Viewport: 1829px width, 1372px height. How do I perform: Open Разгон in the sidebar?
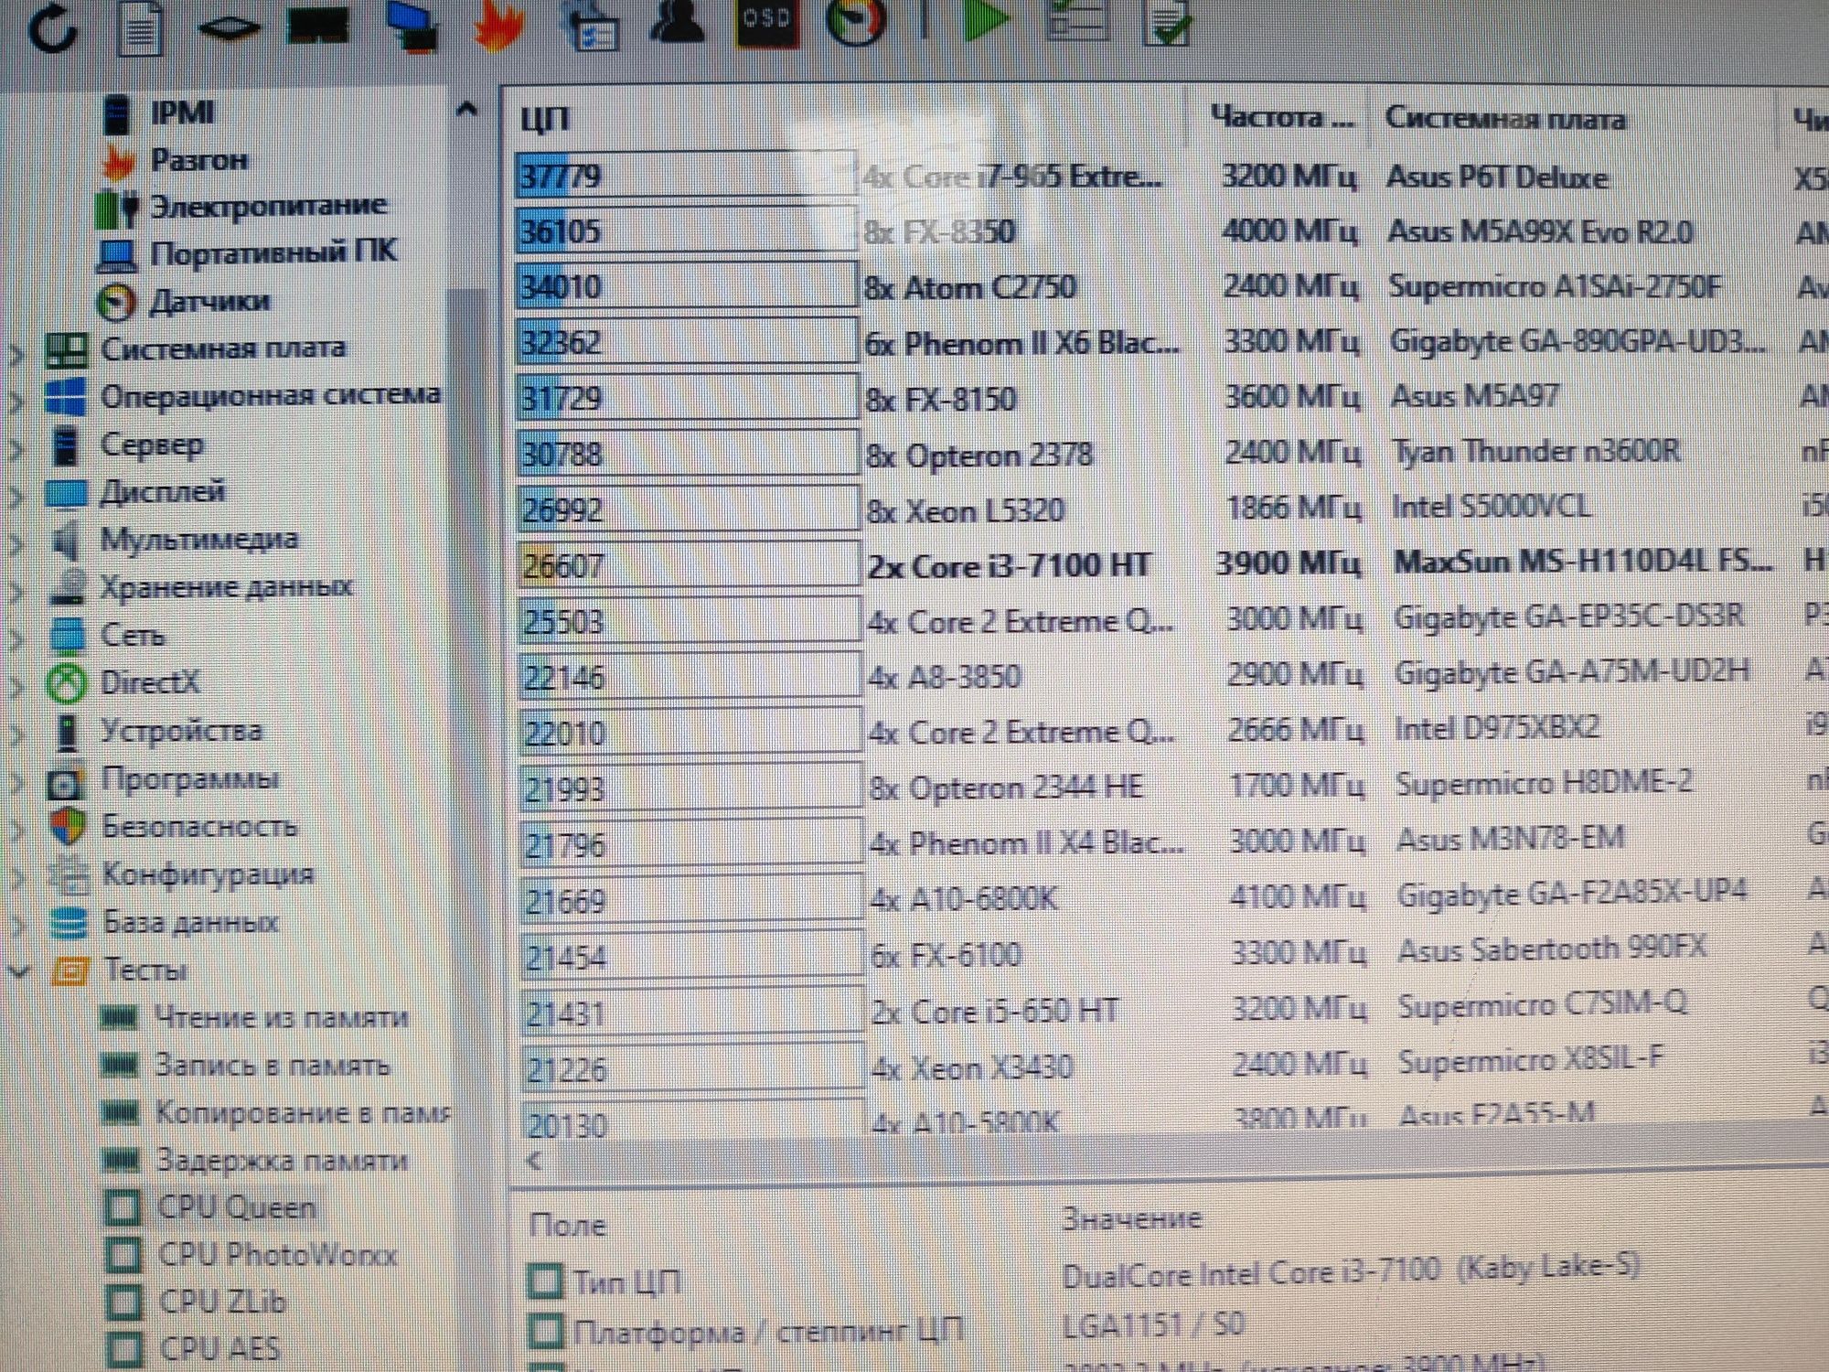tap(198, 160)
